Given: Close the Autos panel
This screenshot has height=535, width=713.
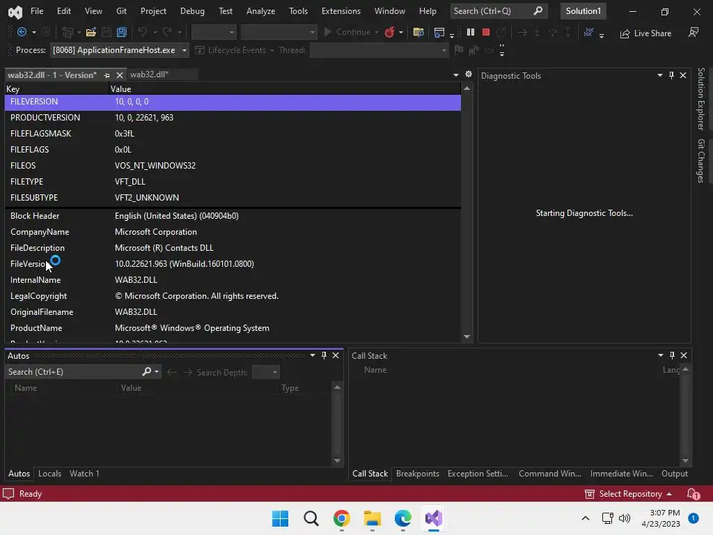Looking at the screenshot, I should click(x=336, y=355).
